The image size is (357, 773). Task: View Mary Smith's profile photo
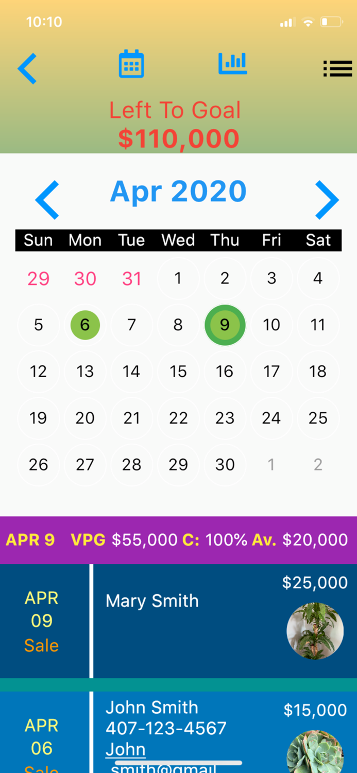(x=315, y=631)
